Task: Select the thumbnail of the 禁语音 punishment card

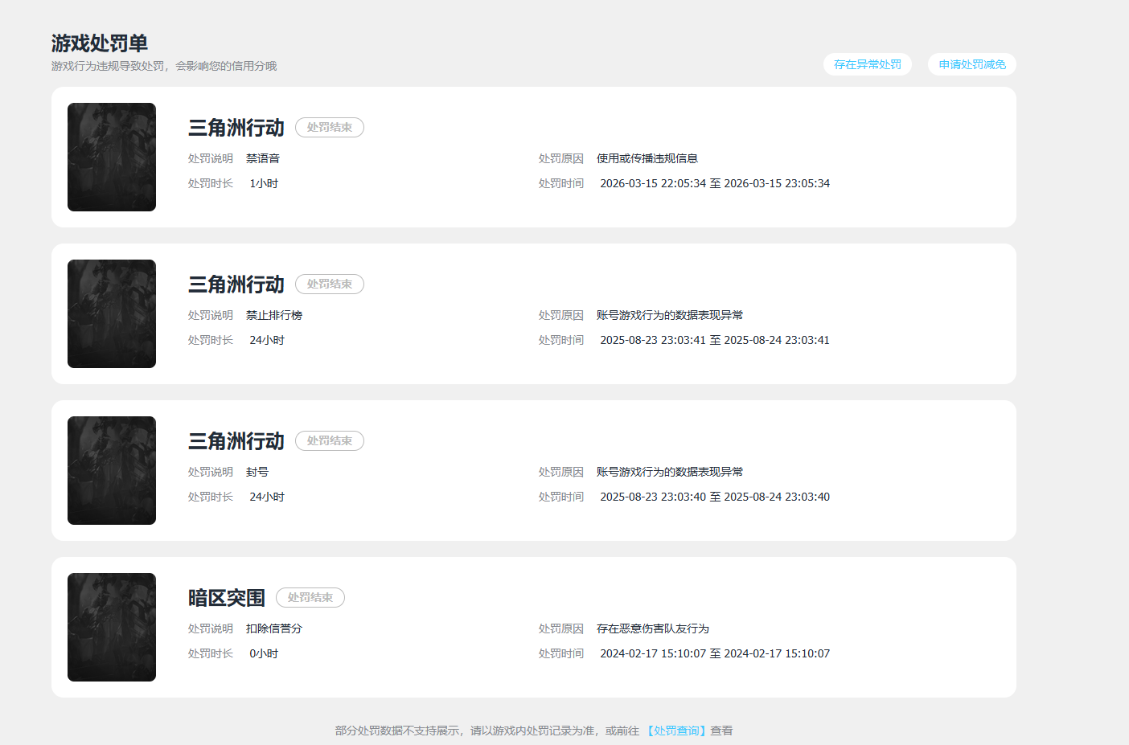Action: coord(112,157)
